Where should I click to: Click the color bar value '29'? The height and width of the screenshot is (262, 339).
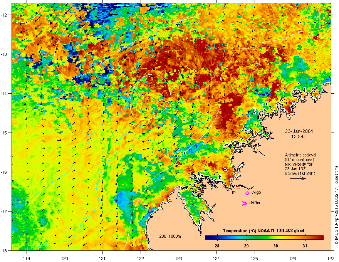pyautogui.click(x=246, y=246)
